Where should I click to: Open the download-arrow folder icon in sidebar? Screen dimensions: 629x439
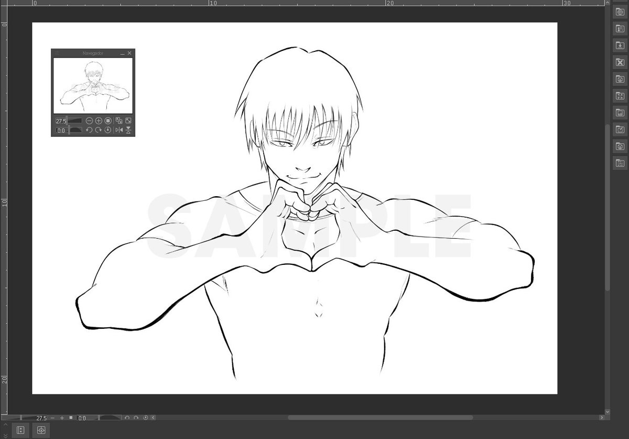click(x=620, y=45)
